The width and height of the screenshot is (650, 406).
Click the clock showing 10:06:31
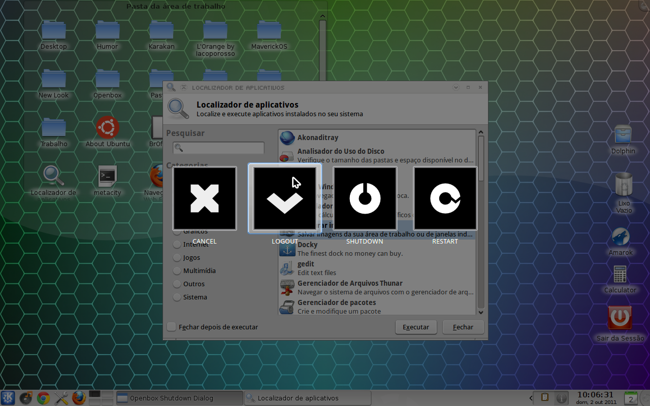click(x=595, y=394)
